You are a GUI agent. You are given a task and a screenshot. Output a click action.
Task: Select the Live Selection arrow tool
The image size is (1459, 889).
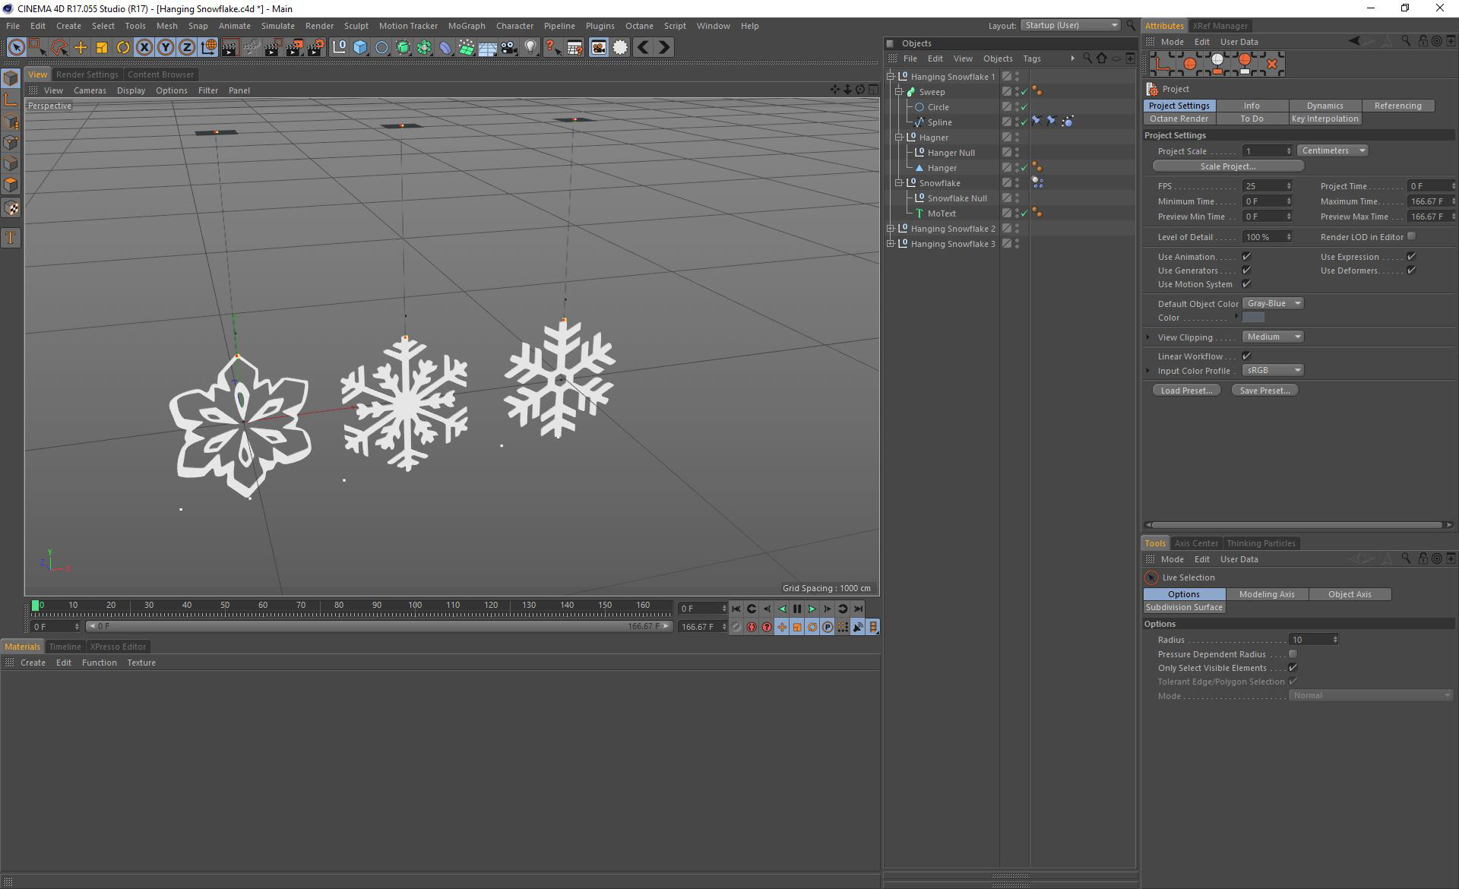[15, 47]
